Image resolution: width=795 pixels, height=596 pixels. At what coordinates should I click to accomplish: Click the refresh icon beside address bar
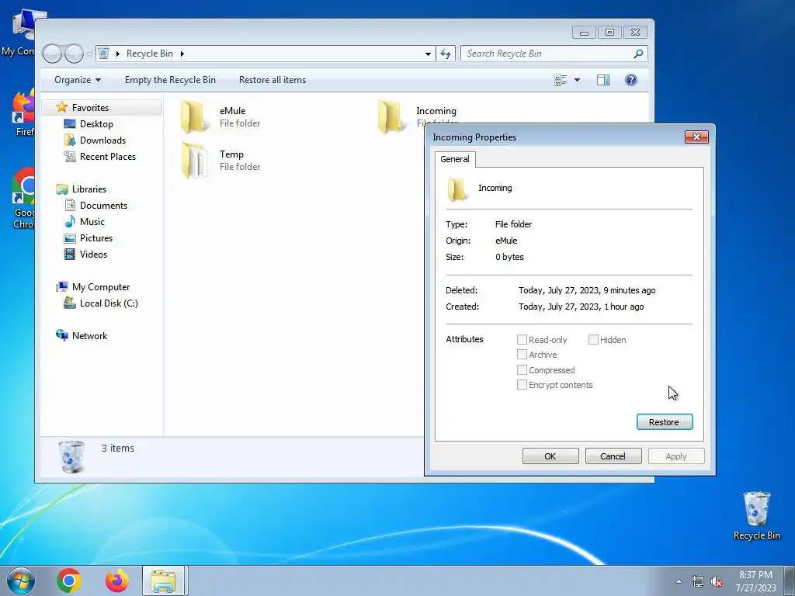[x=446, y=54]
